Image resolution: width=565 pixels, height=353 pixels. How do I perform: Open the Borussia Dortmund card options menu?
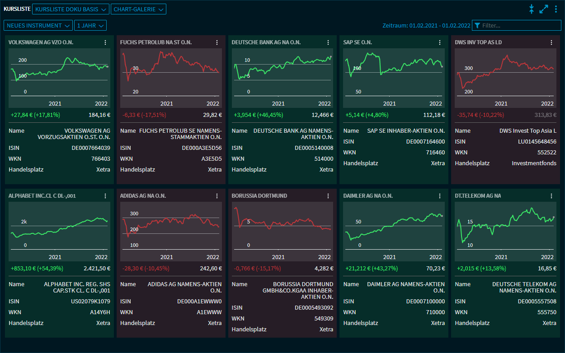329,196
